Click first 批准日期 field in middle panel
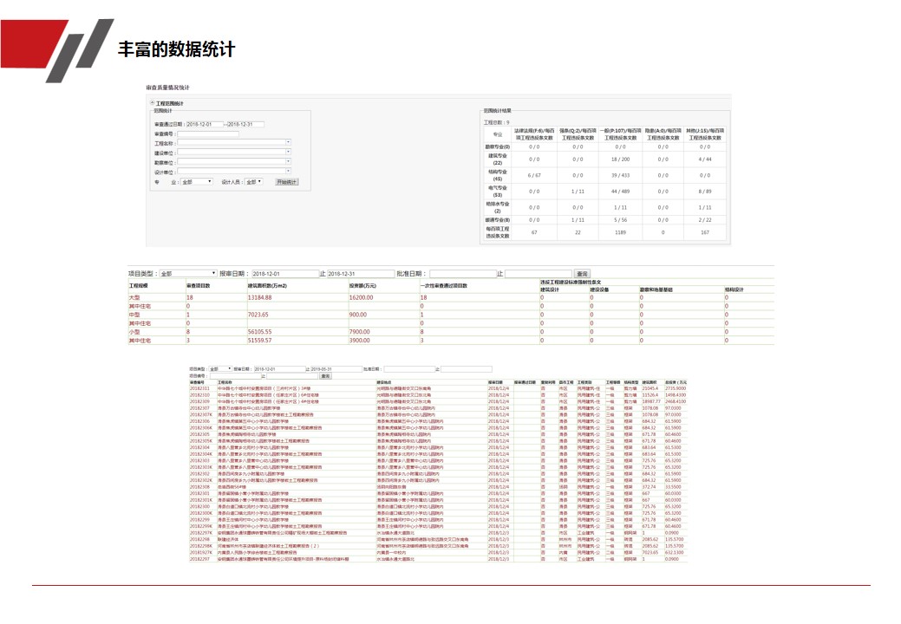901x624 pixels. [x=462, y=274]
